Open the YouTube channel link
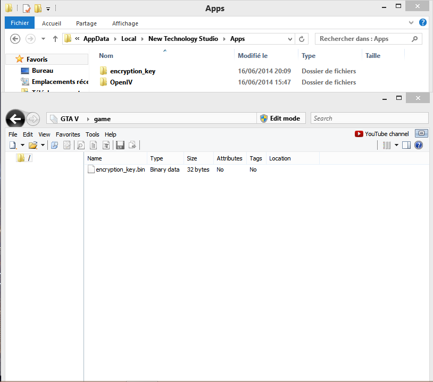 [x=381, y=134]
